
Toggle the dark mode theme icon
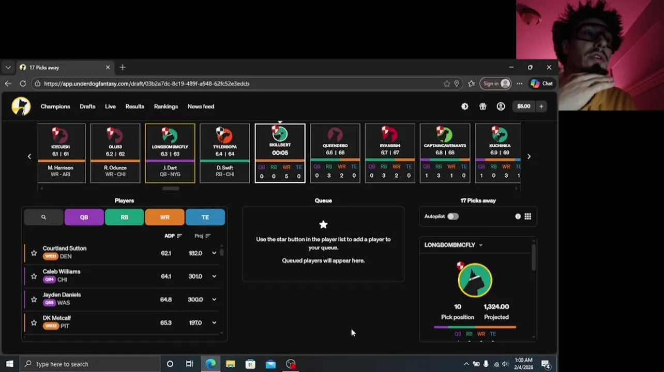pos(464,106)
